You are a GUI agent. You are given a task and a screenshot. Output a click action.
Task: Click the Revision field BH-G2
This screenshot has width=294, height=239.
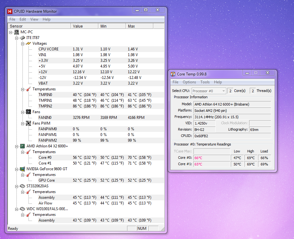204,130
